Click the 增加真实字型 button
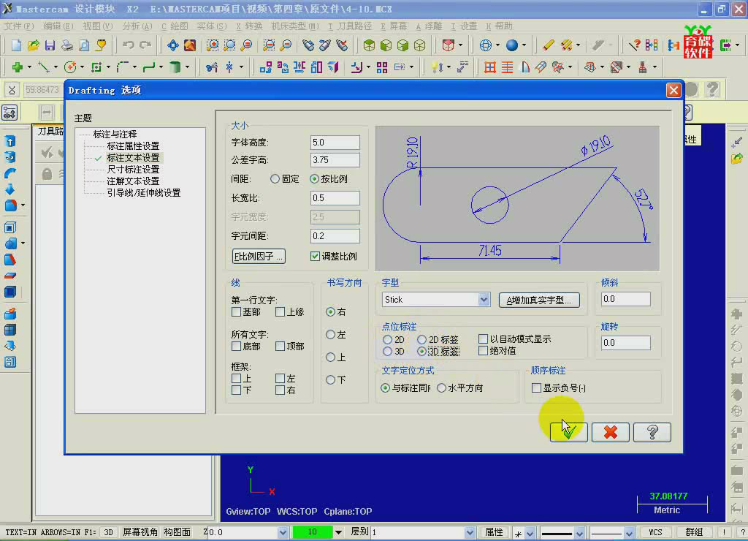This screenshot has width=748, height=541. click(539, 300)
